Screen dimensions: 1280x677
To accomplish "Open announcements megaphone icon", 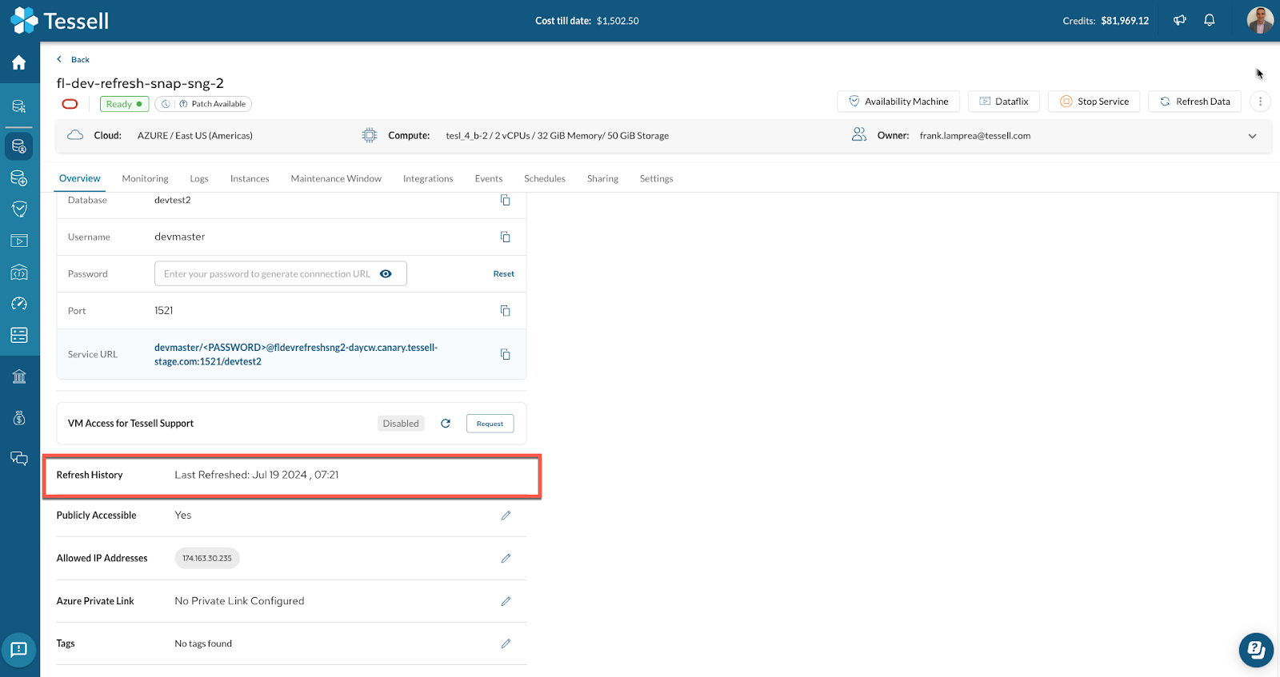I will (x=1179, y=21).
